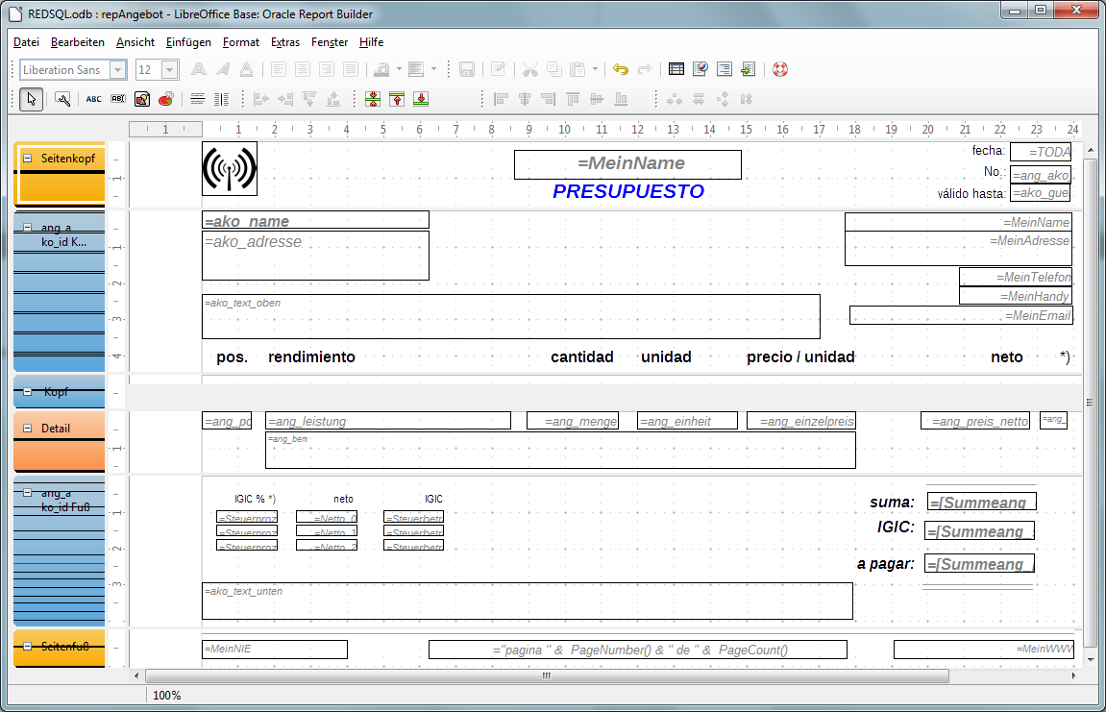Screen dimensions: 1106x712
Task: Click the Undo arrow icon
Action: [x=620, y=69]
